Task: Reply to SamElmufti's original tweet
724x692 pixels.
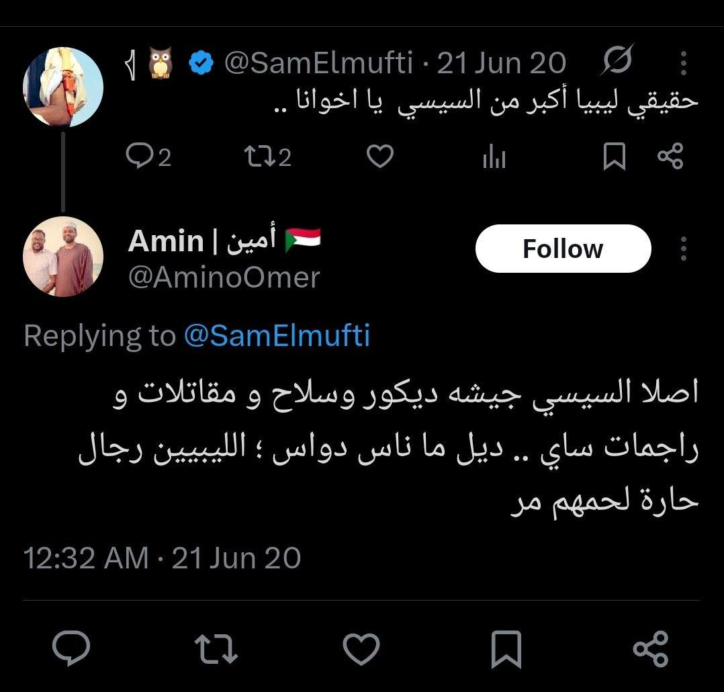Action: [x=140, y=157]
